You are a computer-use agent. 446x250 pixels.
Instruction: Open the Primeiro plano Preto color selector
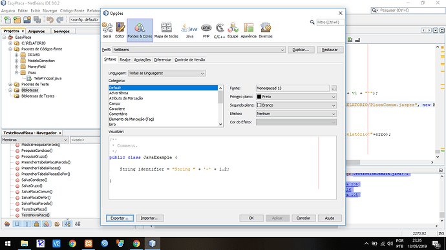tap(297, 97)
